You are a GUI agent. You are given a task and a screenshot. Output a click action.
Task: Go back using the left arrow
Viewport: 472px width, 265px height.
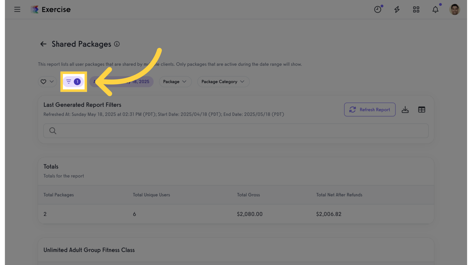pos(43,44)
